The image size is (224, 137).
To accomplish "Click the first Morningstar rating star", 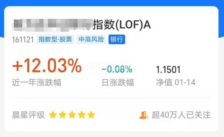I will [x=53, y=115].
